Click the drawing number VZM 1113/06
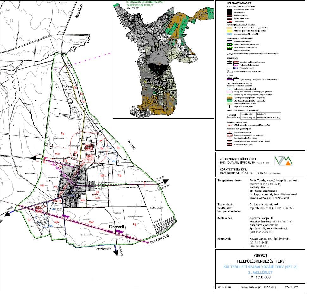313x294 pixels. 291,287
